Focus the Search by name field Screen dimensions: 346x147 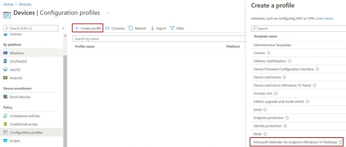[159, 39]
